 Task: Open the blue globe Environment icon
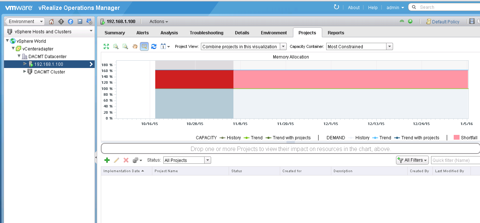coord(71,22)
